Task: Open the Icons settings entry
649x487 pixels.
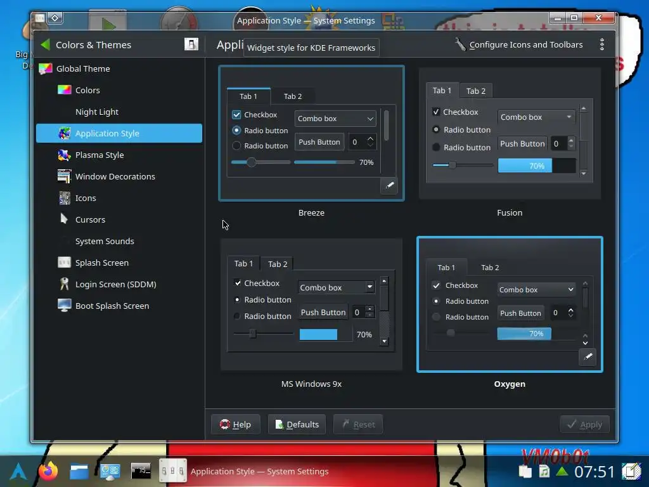Action: 119,198
